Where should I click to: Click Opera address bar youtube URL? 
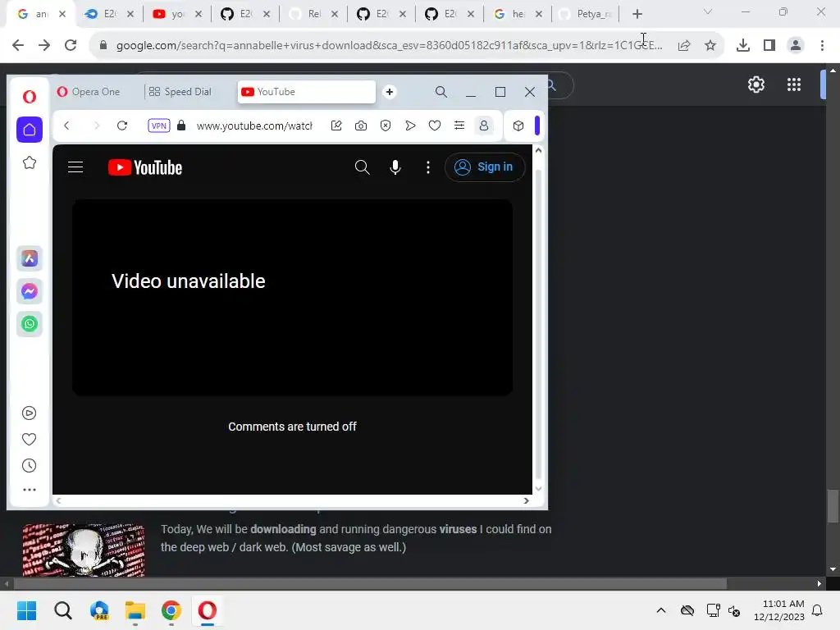point(254,126)
